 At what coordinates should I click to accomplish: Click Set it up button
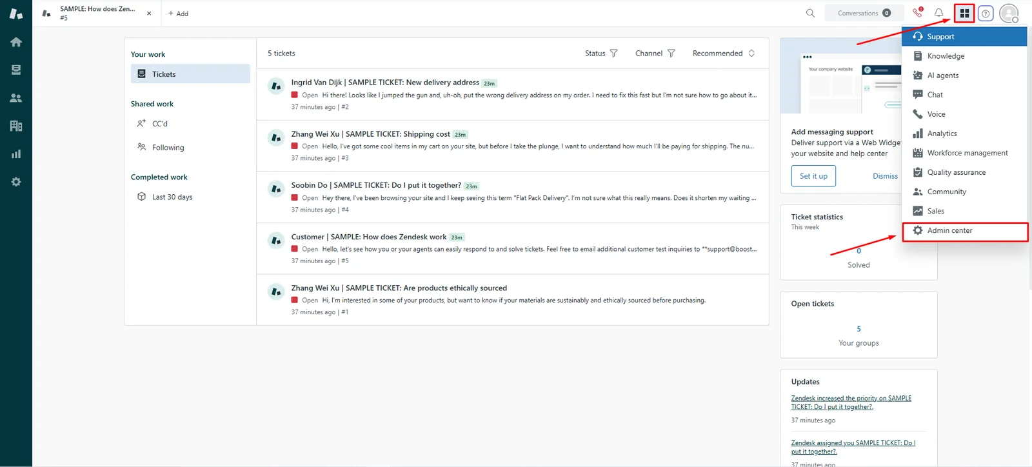click(813, 176)
